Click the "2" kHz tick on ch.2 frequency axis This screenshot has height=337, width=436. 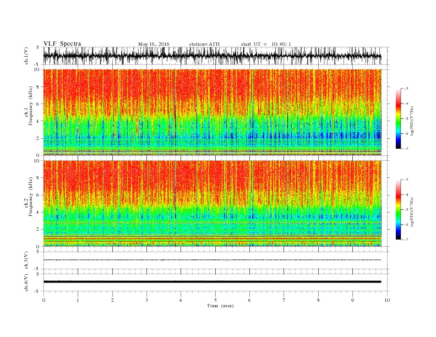[38, 230]
